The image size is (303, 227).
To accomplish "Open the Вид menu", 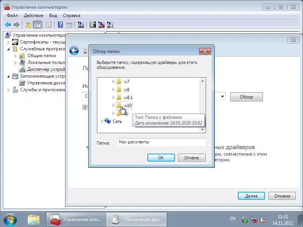I will 53,16.
